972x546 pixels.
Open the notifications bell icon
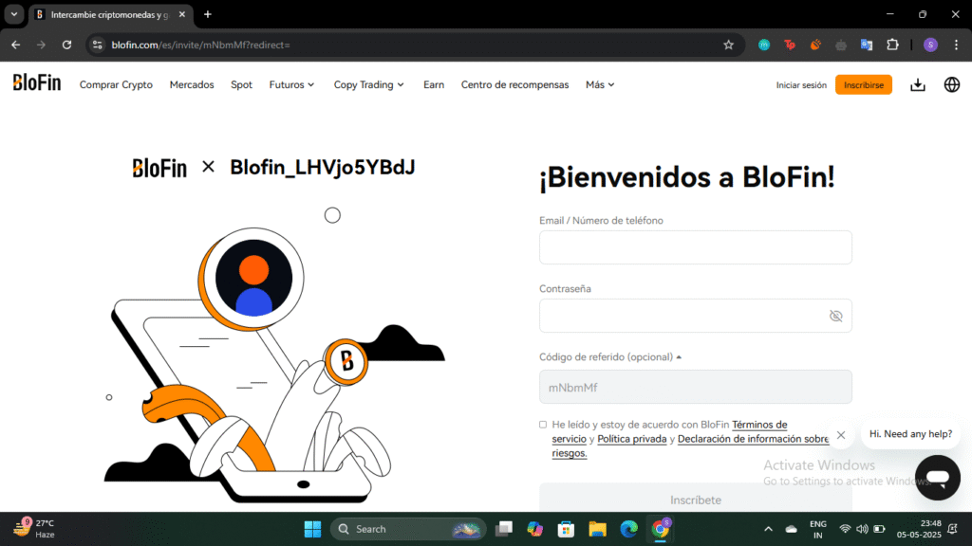click(953, 529)
